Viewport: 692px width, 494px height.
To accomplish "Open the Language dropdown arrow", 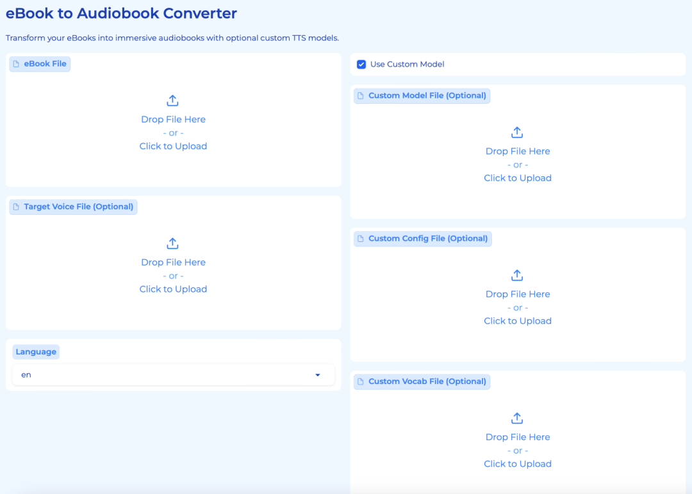I will click(x=317, y=375).
